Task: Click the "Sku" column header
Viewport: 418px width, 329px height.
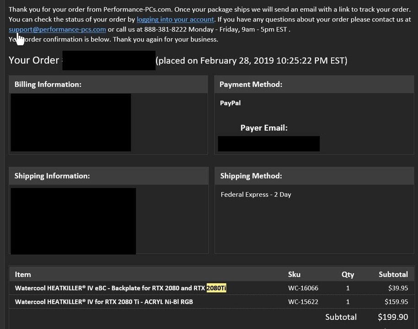Action: pyautogui.click(x=294, y=275)
